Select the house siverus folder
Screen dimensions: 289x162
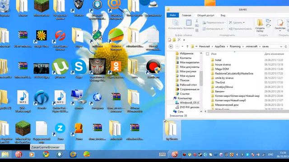[x=223, y=65]
